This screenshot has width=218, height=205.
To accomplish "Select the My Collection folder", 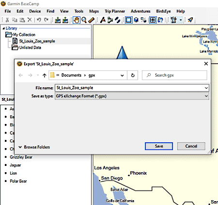I will [x=24, y=35].
